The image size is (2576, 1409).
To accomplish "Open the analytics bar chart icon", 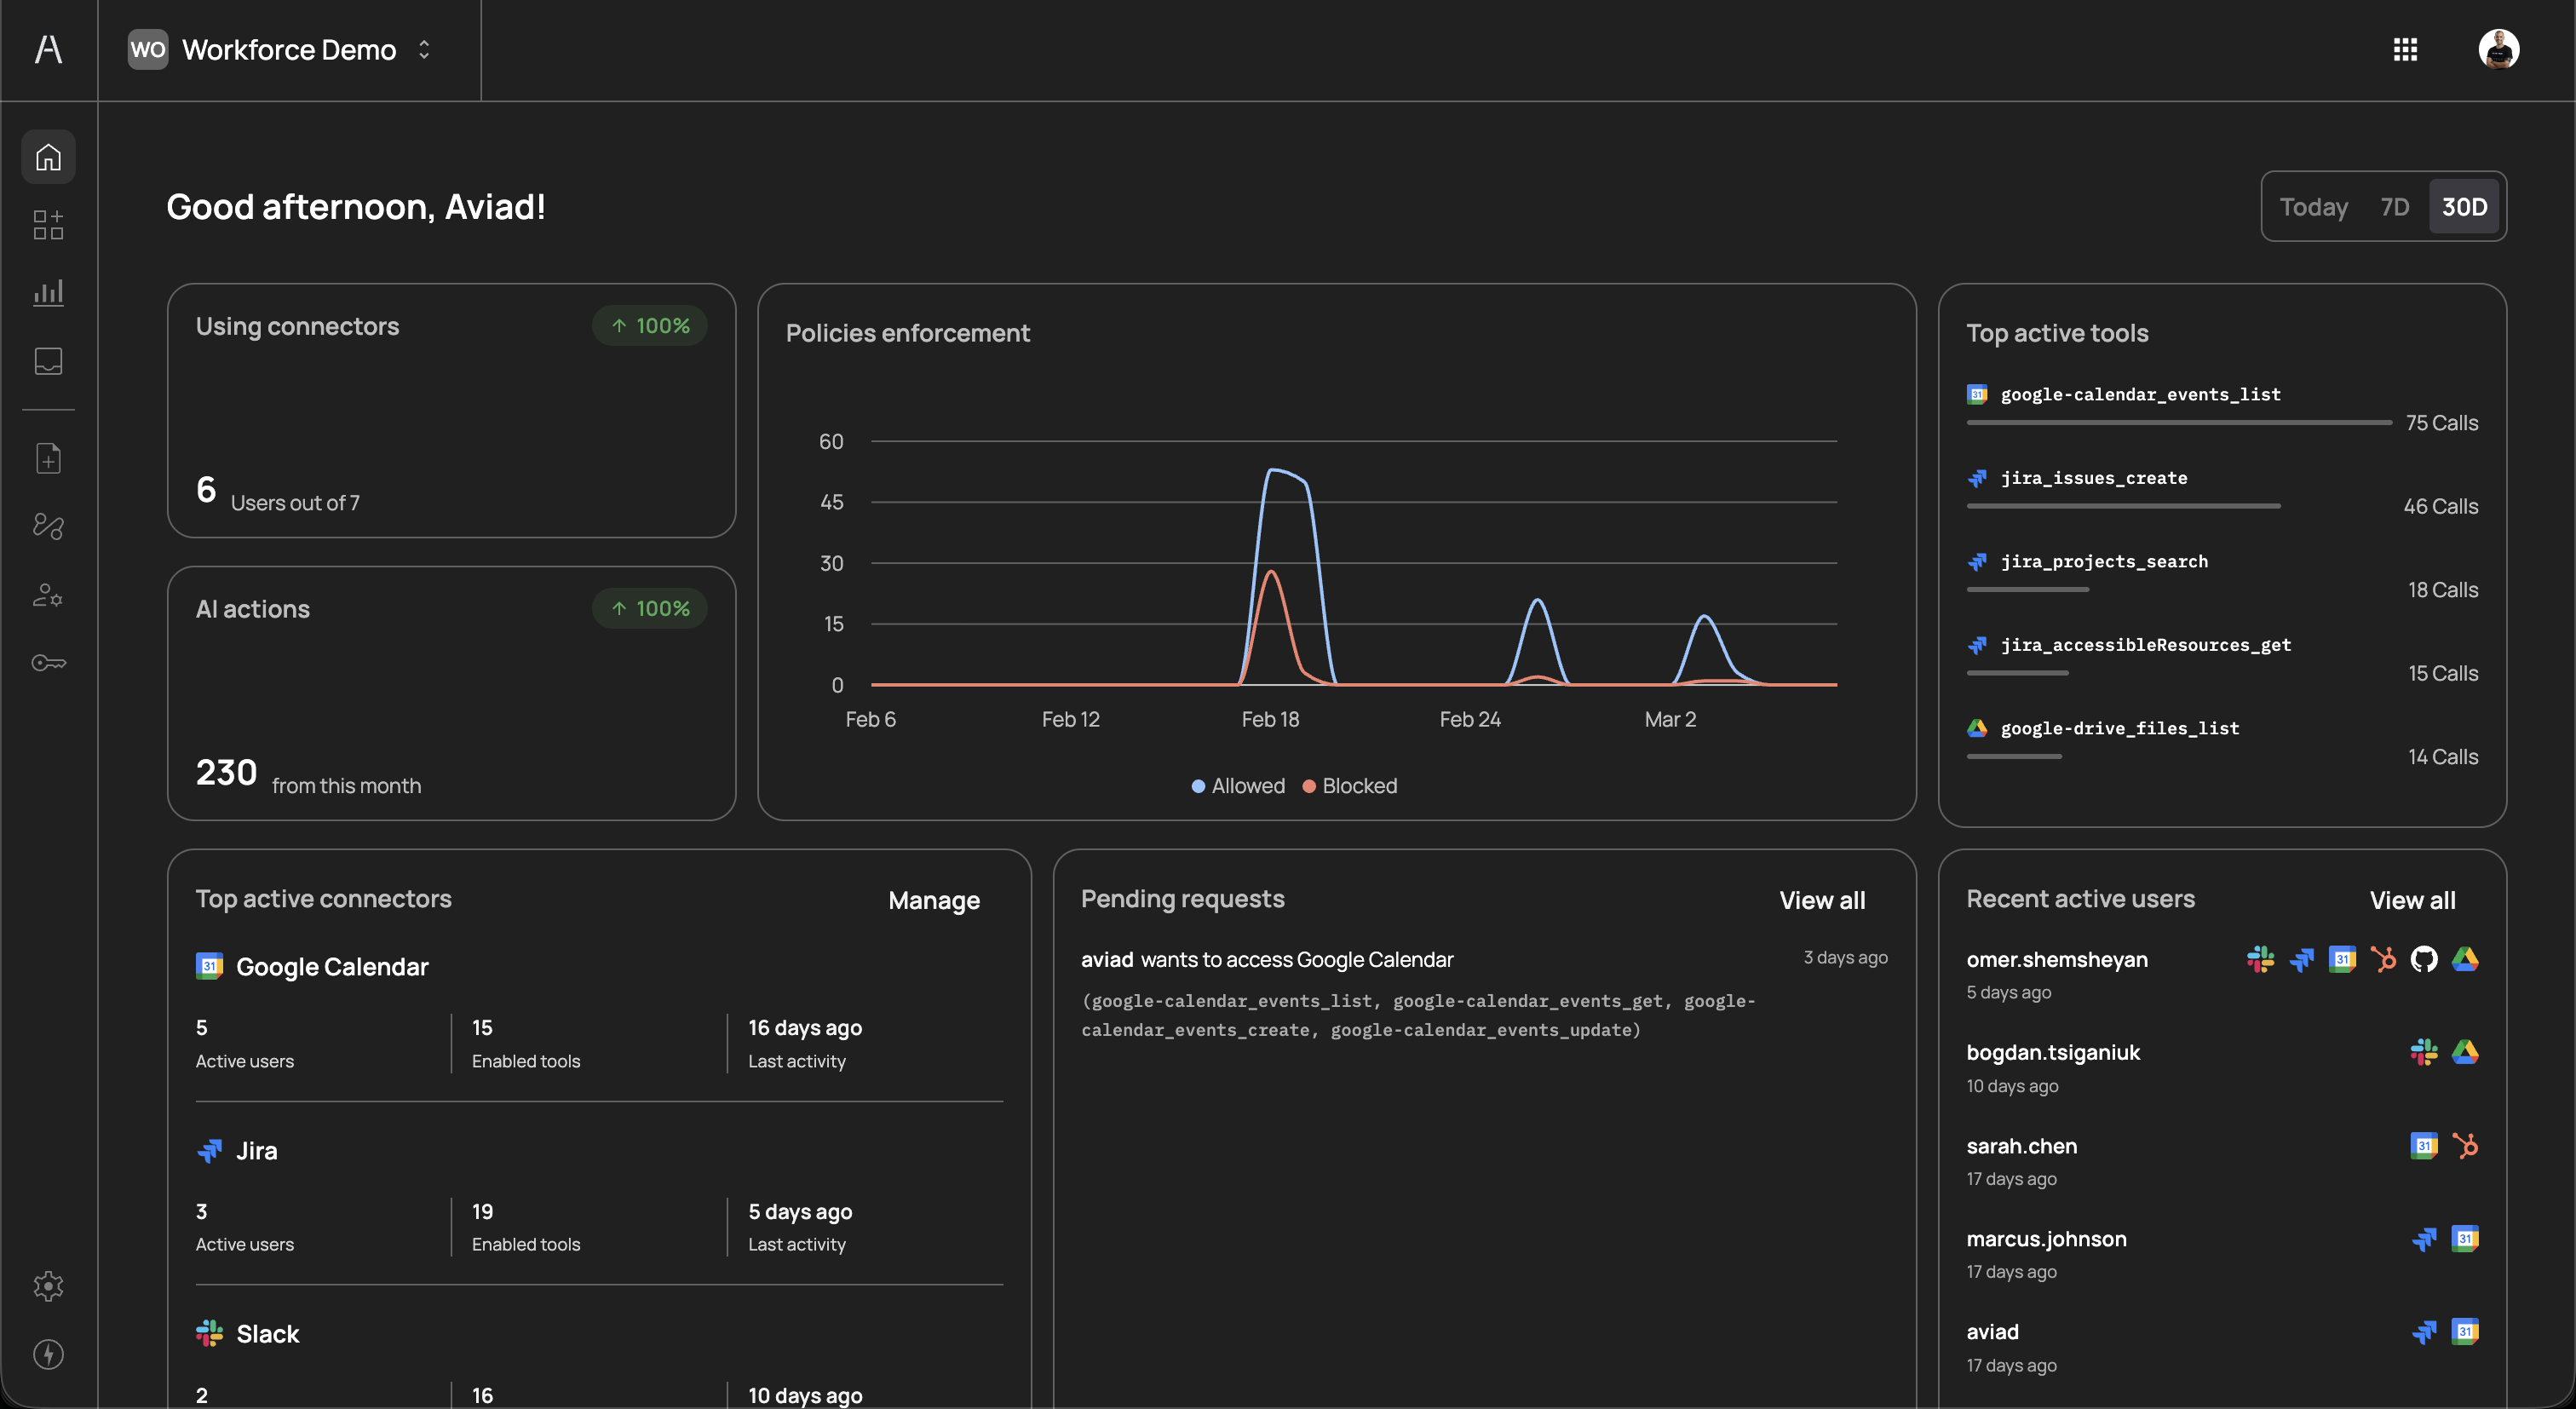I will (48, 292).
